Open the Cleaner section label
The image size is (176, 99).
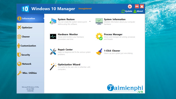pos(26,37)
